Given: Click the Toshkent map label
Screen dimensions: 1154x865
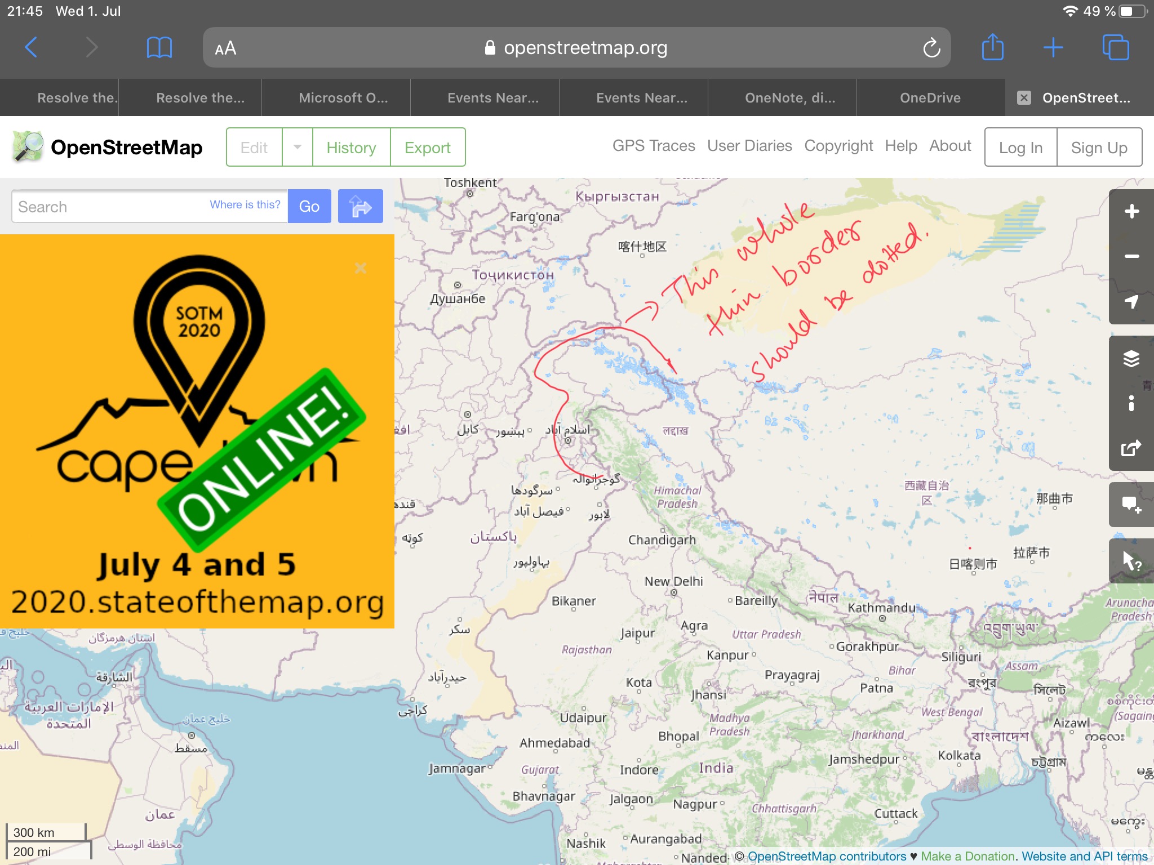Looking at the screenshot, I should (470, 182).
